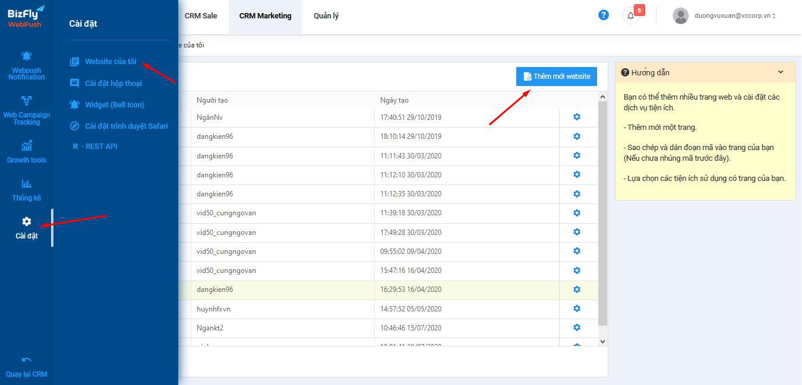The image size is (802, 385).
Task: Open settings gear for the huynhfxvn row
Action: tap(577, 308)
